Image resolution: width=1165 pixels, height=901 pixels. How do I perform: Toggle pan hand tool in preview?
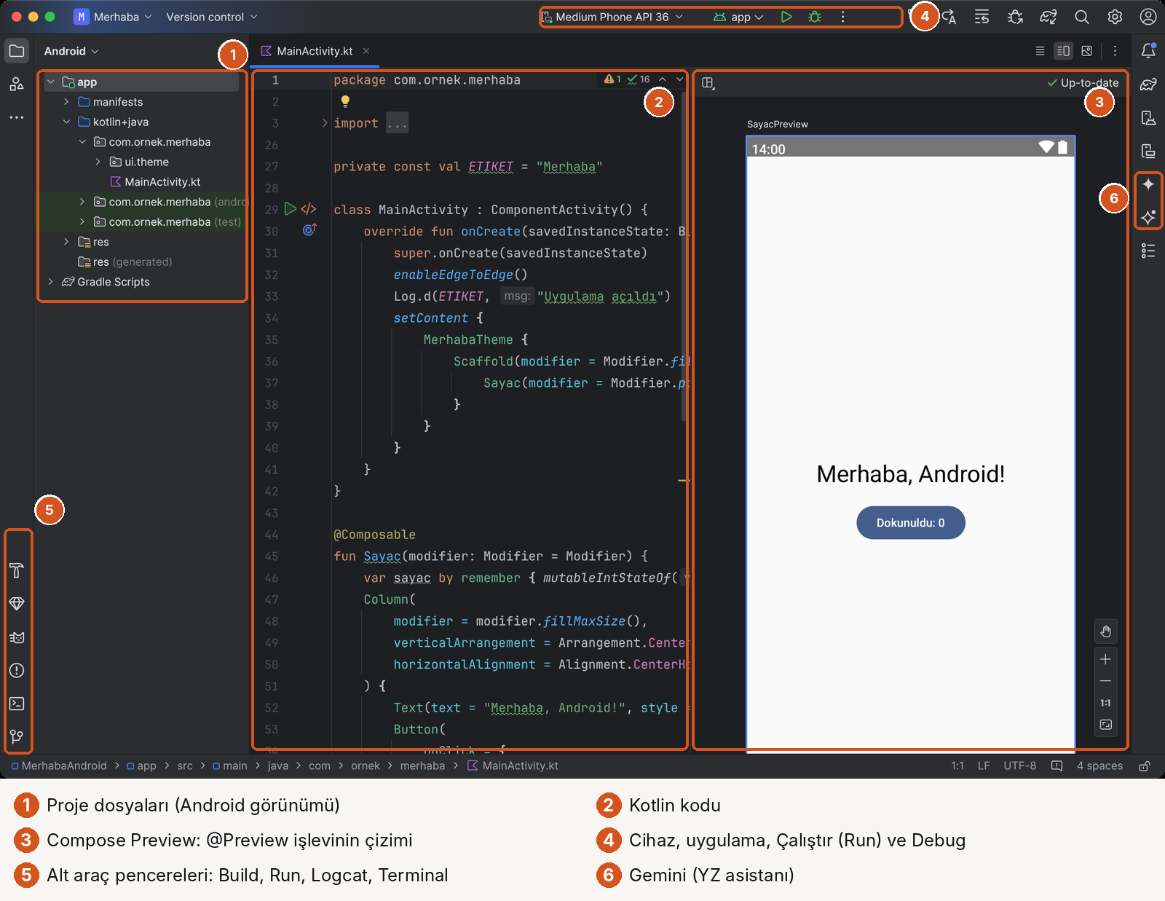tap(1105, 631)
